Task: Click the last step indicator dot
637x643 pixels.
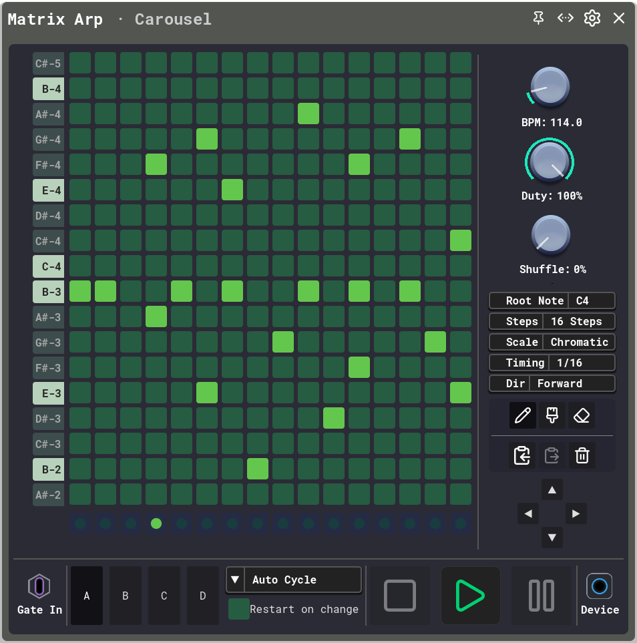Action: point(461,523)
